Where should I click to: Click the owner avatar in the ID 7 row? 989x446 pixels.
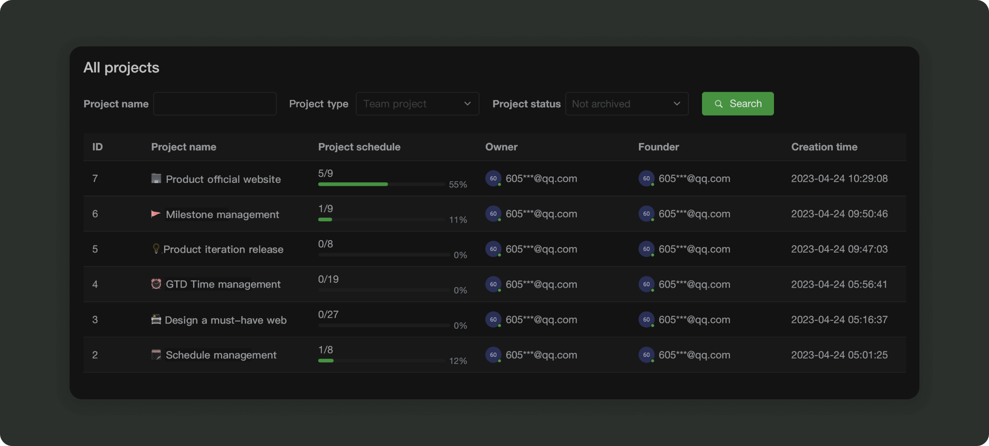493,179
